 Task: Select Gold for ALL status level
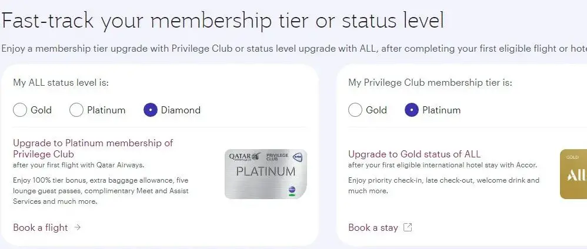pos(20,110)
